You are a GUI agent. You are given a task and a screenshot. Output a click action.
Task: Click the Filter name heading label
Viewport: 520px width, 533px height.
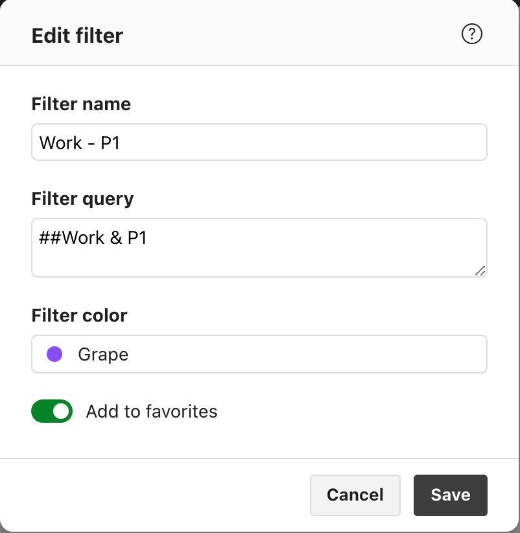click(80, 104)
